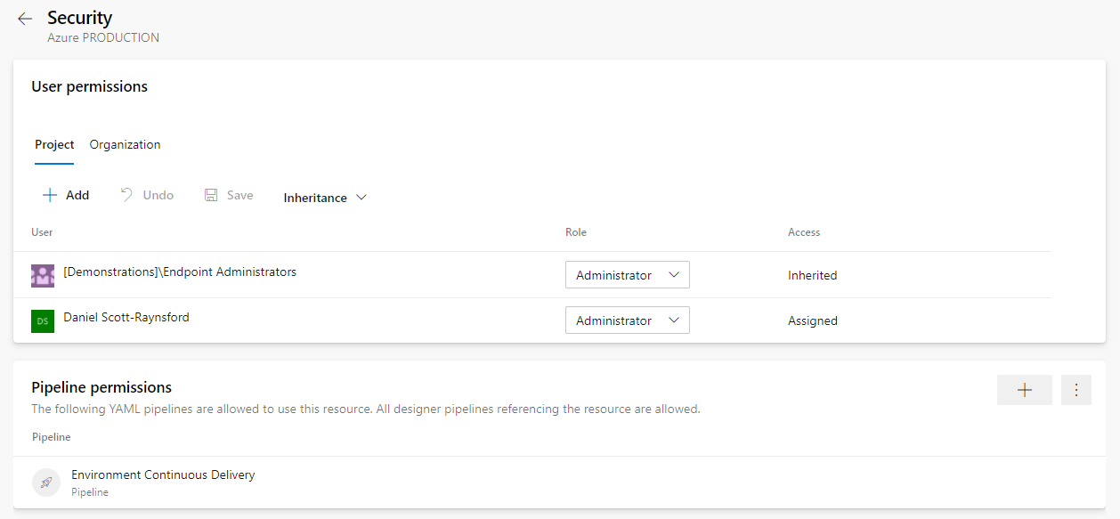This screenshot has width=1120, height=519.
Task: Switch to the Organization tab
Action: point(125,144)
